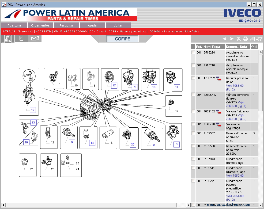Click blue callout number 13 in the diagram
The width and height of the screenshot is (264, 209).
33,123
